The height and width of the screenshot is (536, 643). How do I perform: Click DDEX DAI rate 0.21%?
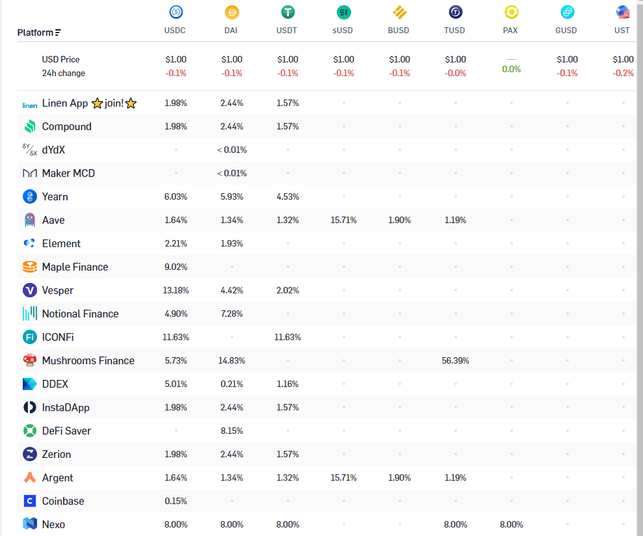[231, 384]
